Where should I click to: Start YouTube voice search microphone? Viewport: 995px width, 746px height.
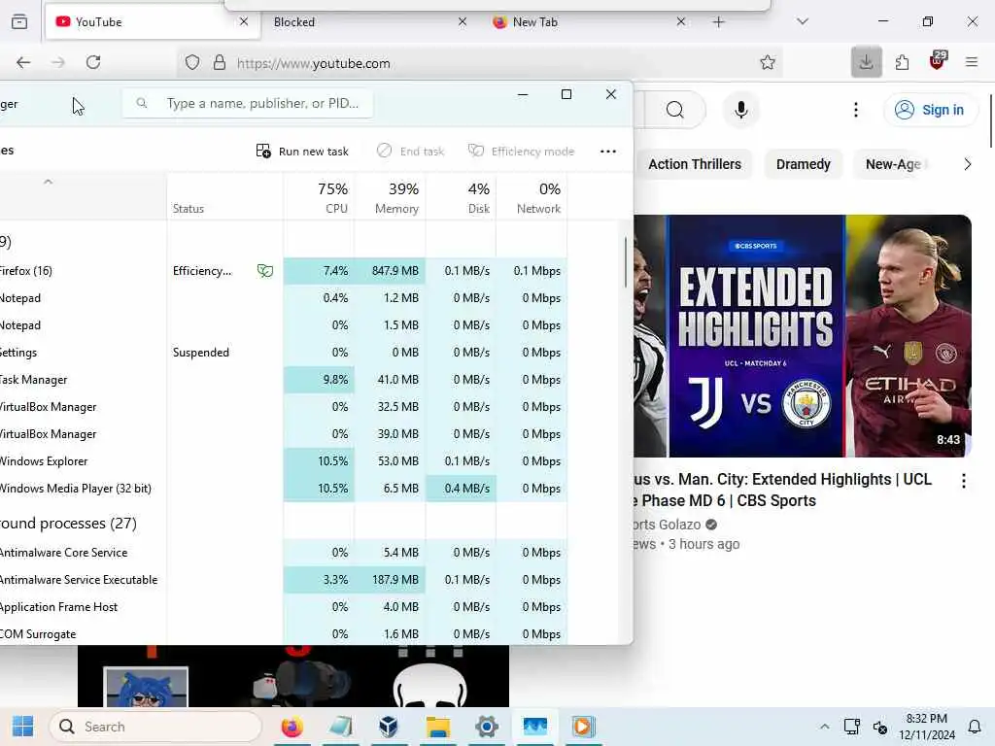(740, 110)
